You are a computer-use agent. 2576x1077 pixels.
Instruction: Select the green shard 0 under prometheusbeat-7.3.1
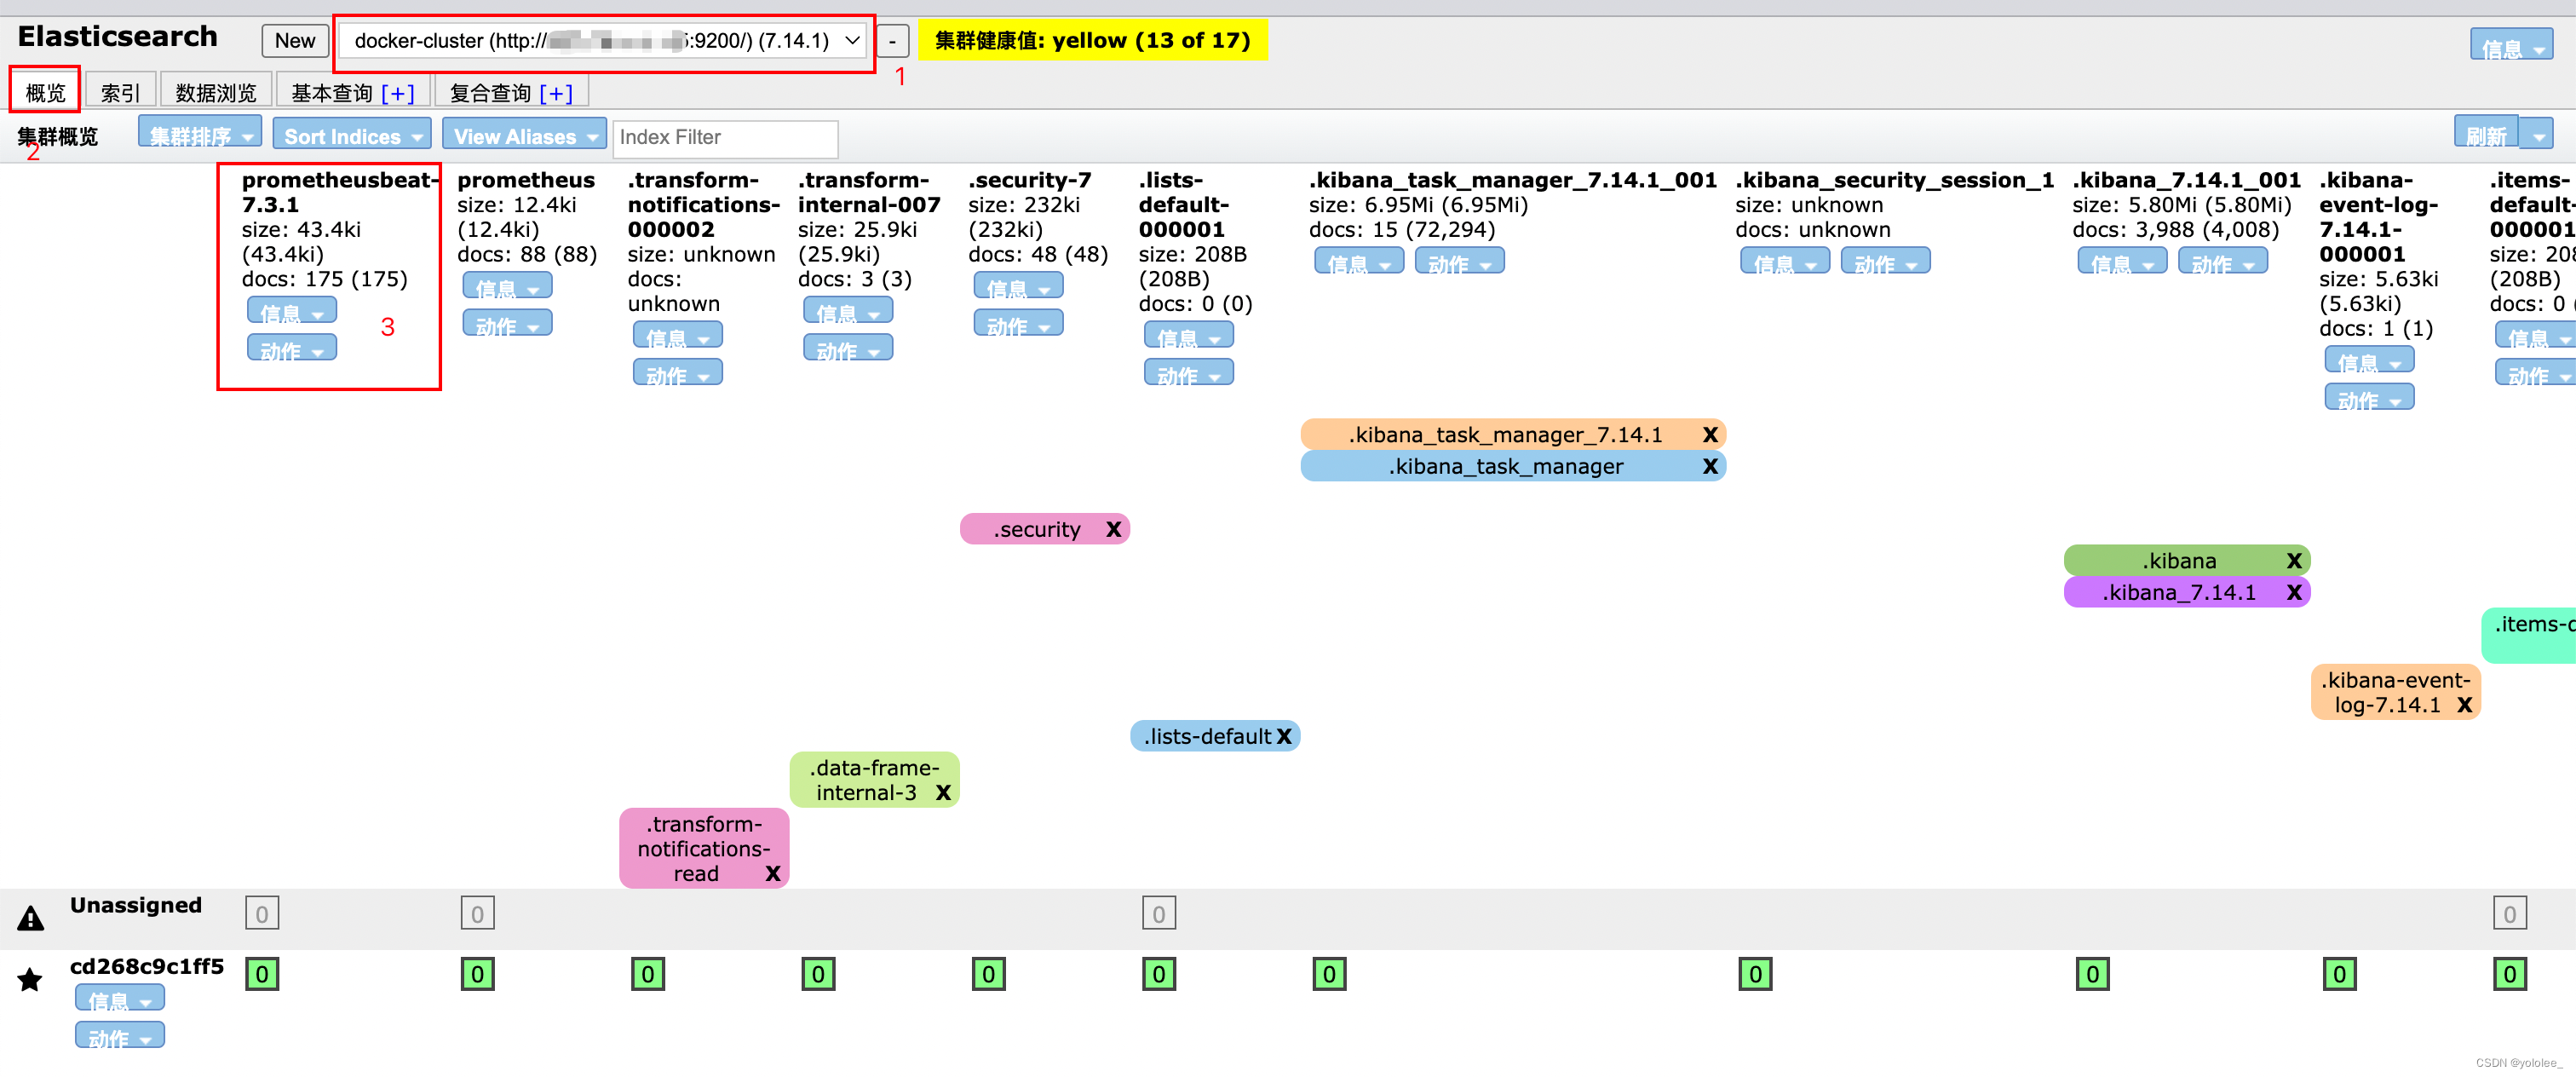(262, 974)
